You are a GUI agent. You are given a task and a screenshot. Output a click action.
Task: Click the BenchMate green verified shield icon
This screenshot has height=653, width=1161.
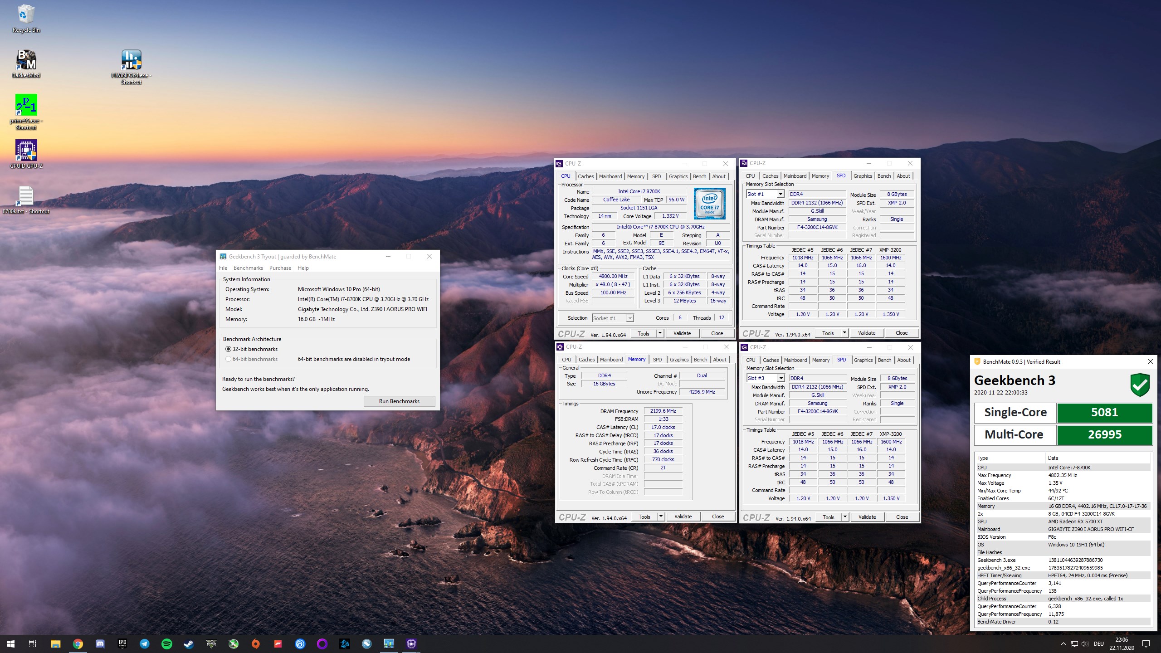pos(1140,385)
